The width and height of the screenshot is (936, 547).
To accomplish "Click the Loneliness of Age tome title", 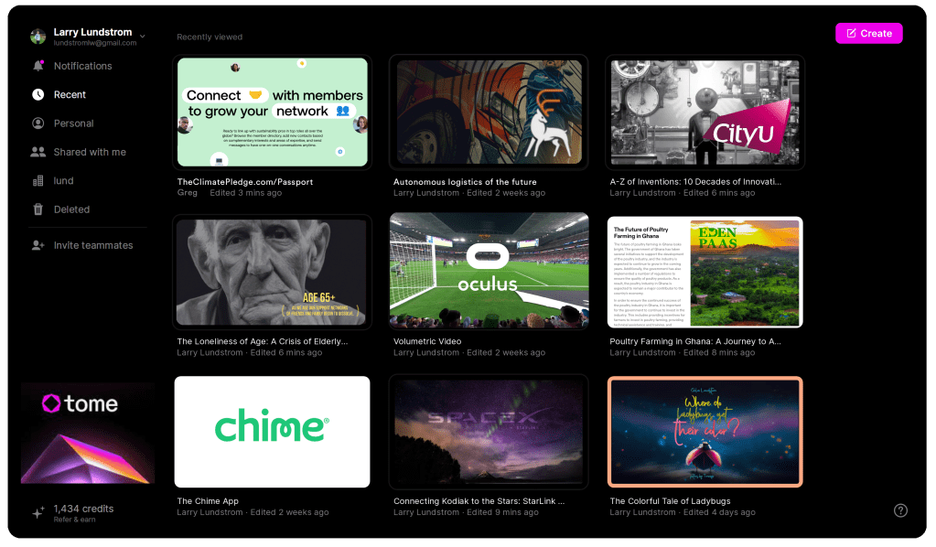I will 262,341.
